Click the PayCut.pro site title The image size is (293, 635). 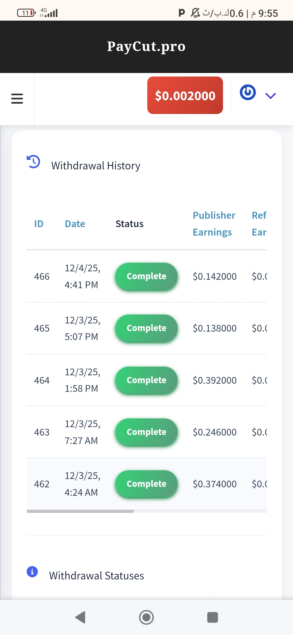tap(146, 46)
